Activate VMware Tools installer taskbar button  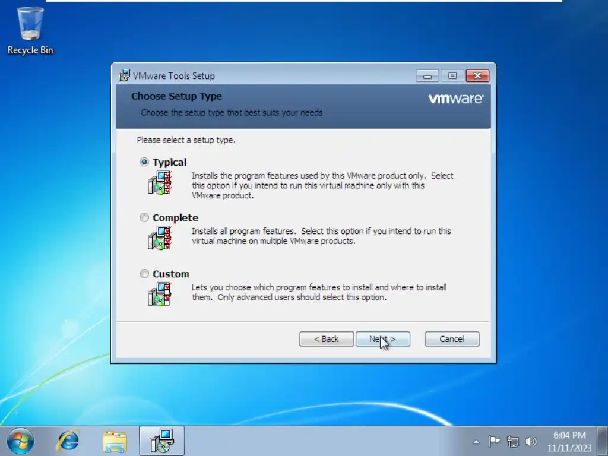pyautogui.click(x=162, y=441)
